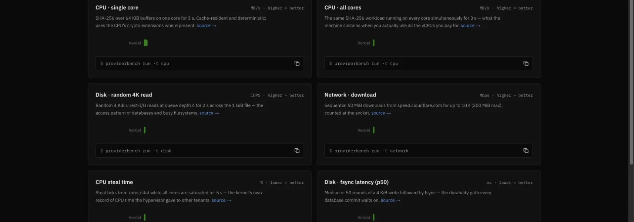The height and width of the screenshot is (222, 634).
Task: Click the 'CPU · all cores' heading
Action: tap(343, 8)
